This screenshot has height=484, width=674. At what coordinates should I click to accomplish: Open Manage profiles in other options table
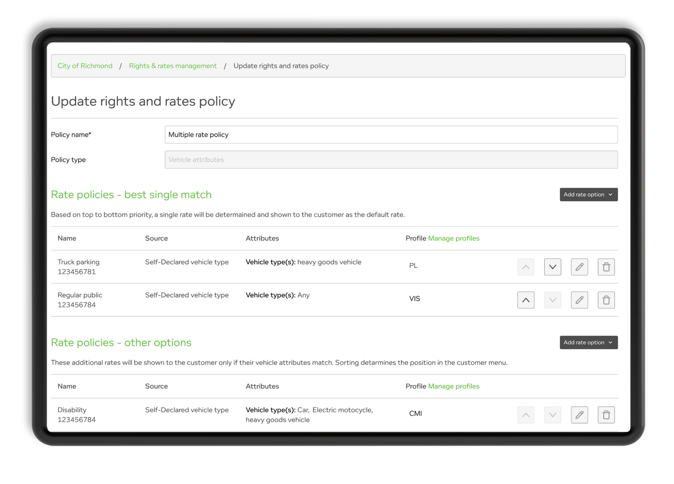pos(453,386)
